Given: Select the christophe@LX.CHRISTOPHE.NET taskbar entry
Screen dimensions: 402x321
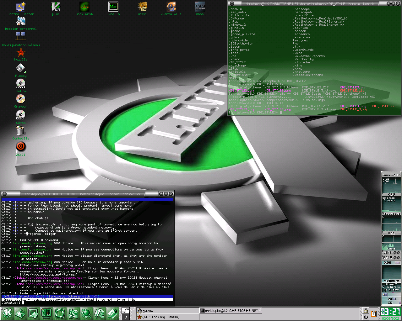Looking at the screenshot, I should pos(231,311).
